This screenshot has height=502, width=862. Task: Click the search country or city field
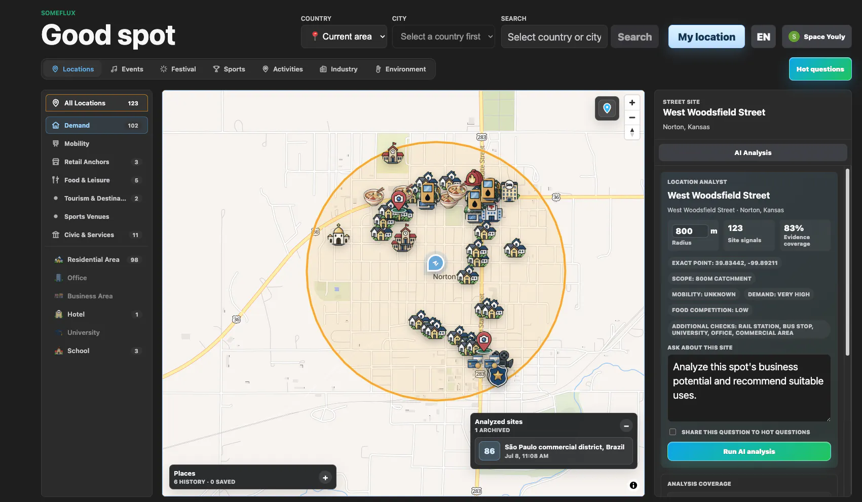click(554, 36)
